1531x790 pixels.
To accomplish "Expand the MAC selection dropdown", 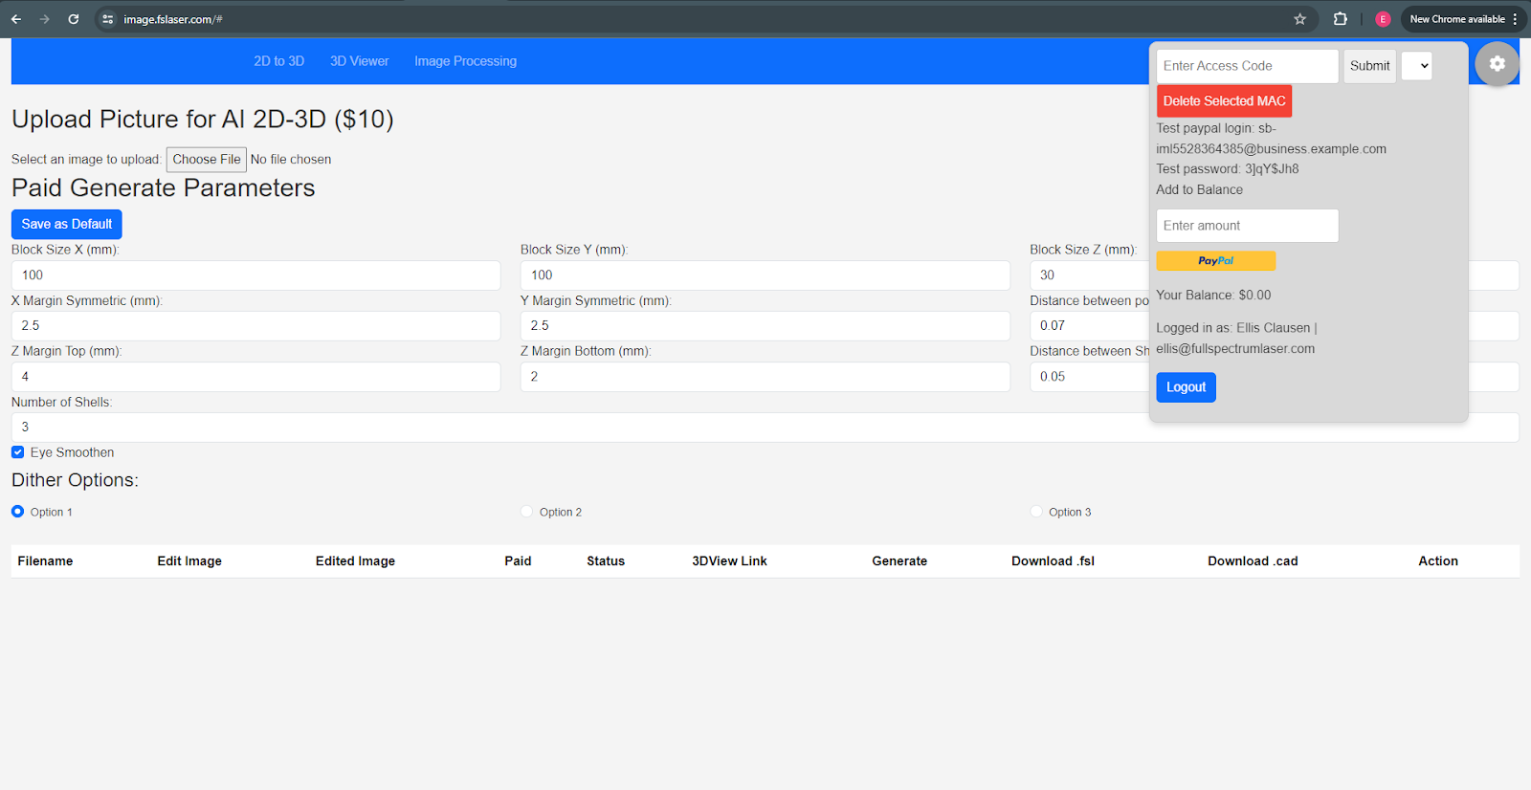I will [1416, 66].
